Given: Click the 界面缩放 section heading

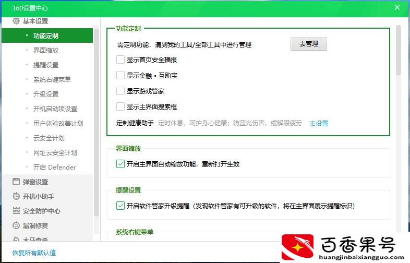Looking at the screenshot, I should [x=128, y=148].
